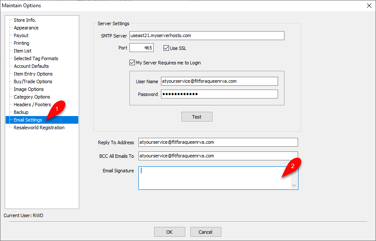The height and width of the screenshot is (241, 376).
Task: Open Resaleworld Registration
Action: click(39, 128)
